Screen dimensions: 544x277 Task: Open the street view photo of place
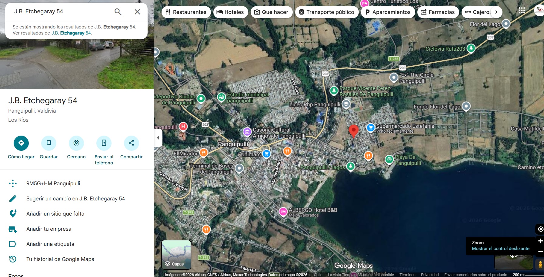click(77, 64)
